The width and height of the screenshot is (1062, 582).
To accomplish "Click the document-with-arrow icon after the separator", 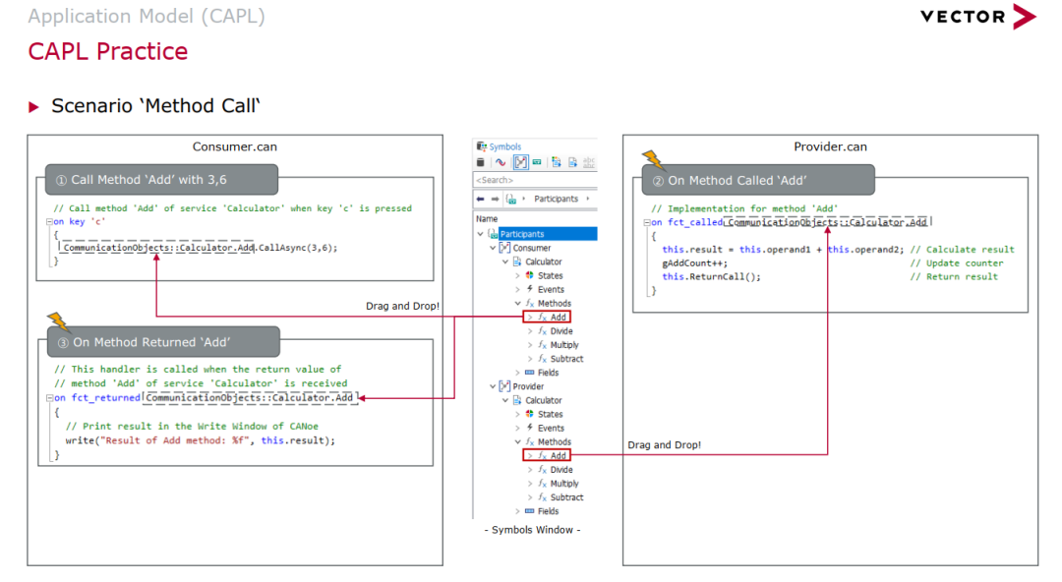I will tap(556, 162).
